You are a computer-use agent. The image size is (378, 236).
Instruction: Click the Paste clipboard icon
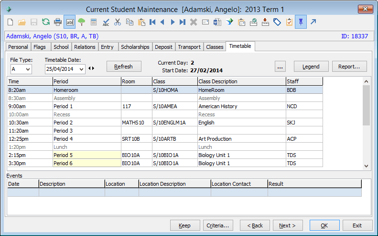(141, 22)
